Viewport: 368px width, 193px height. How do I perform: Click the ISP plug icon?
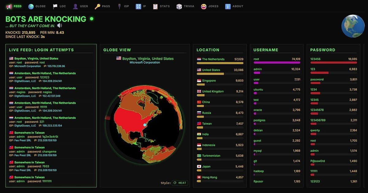119,6
